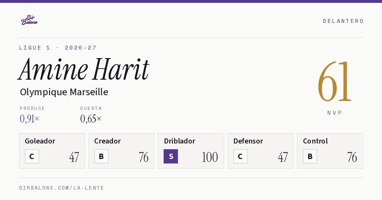
Task: Select the Creador stat card title
Action: [x=108, y=141]
